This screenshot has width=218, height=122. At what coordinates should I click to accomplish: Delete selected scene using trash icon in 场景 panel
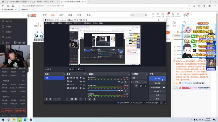[x=50, y=99]
